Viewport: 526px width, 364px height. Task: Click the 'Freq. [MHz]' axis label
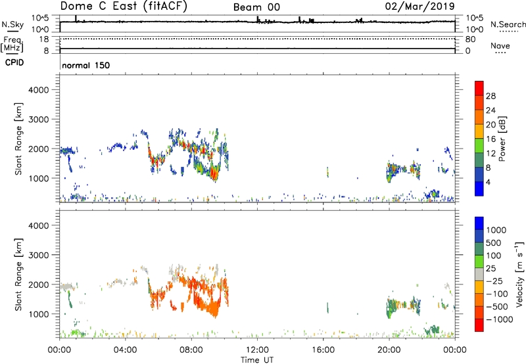click(12, 44)
